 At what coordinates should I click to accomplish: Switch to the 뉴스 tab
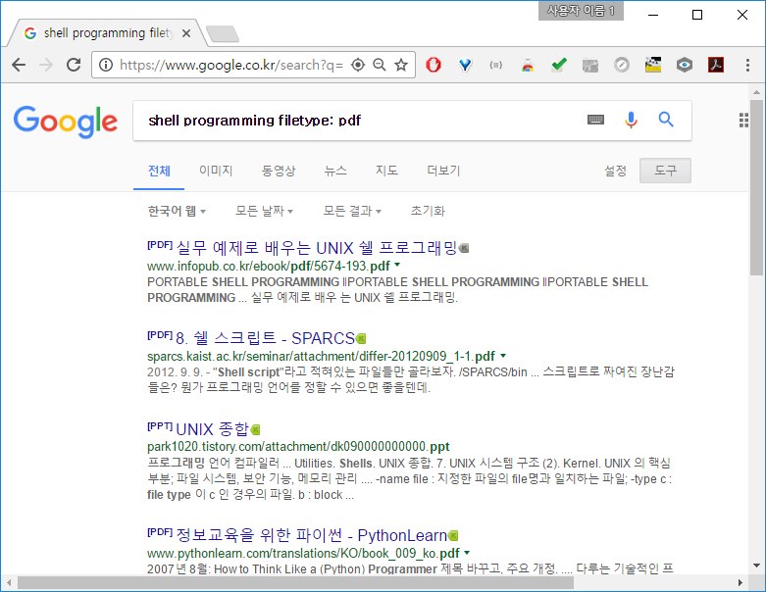click(x=335, y=171)
